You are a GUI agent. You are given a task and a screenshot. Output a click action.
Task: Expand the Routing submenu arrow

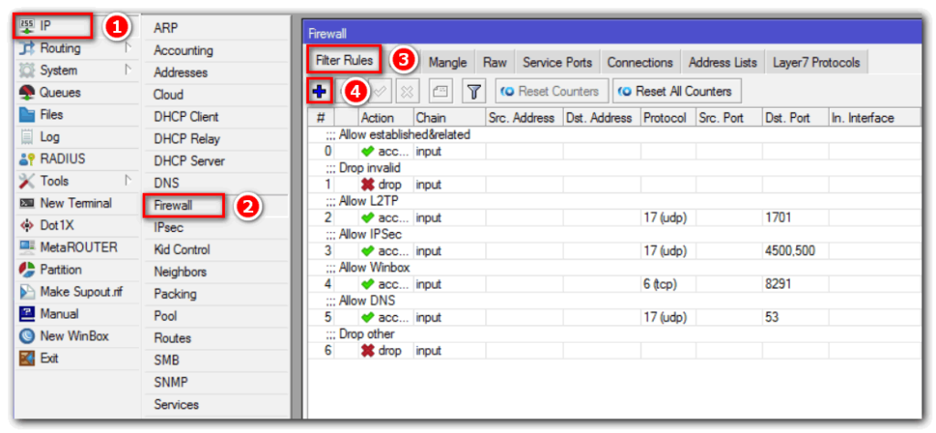[128, 48]
